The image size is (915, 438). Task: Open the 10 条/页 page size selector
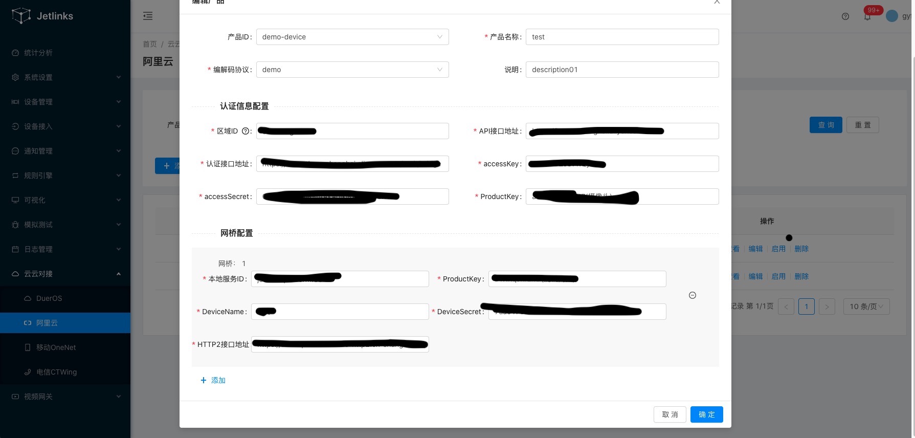(866, 306)
